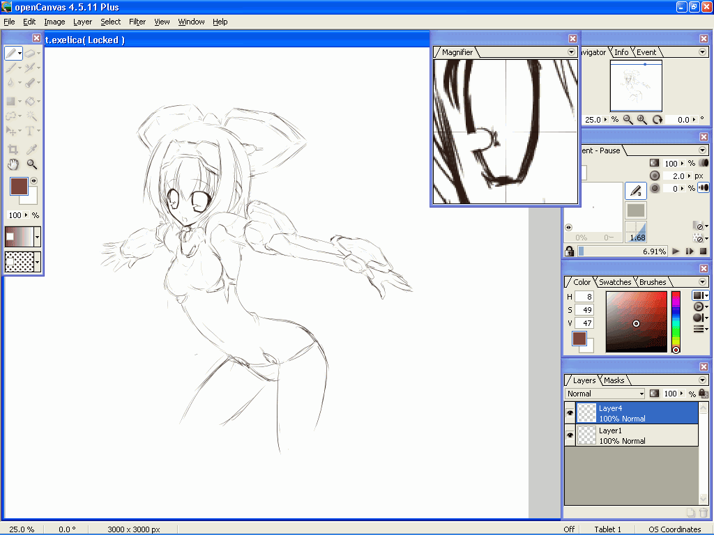Screen dimensions: 714x535
Task: Open the layer blend mode Normal dropdown
Action: 605,394
